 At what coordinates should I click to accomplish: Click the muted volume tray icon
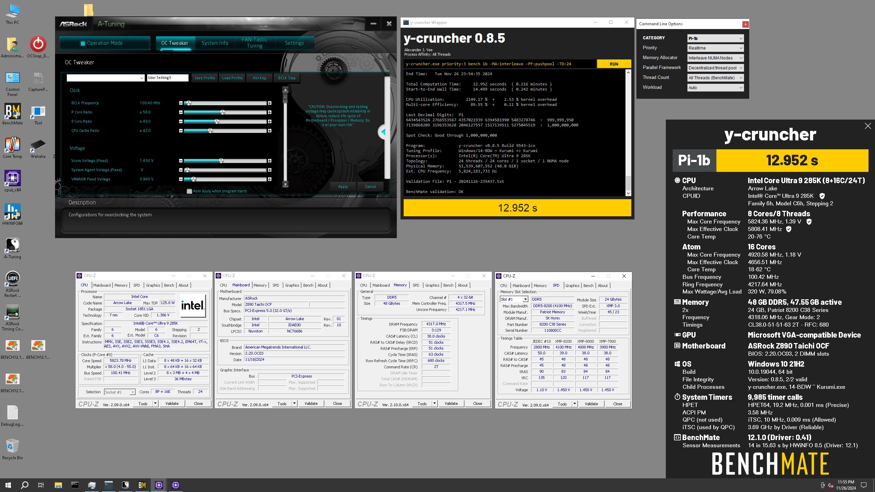[830, 485]
